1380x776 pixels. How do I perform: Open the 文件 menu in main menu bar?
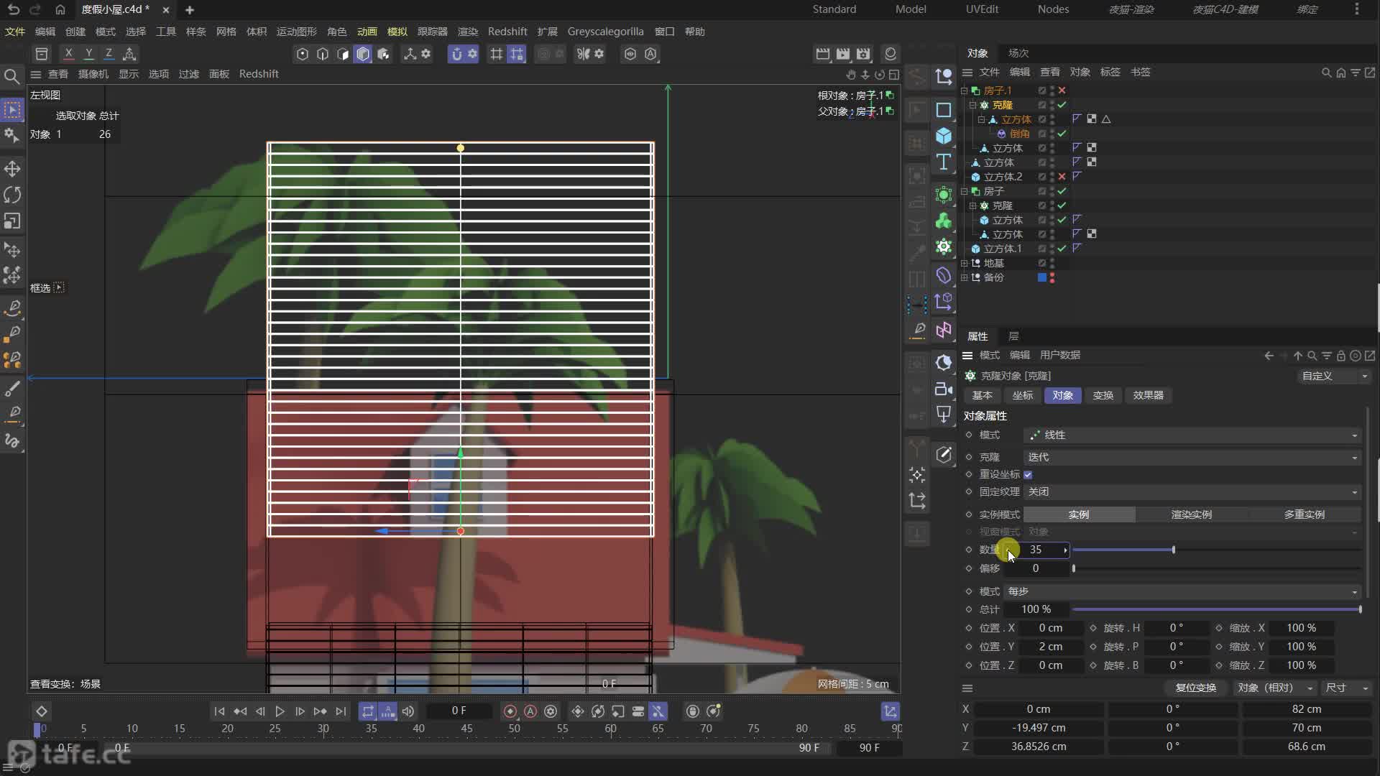(x=14, y=32)
